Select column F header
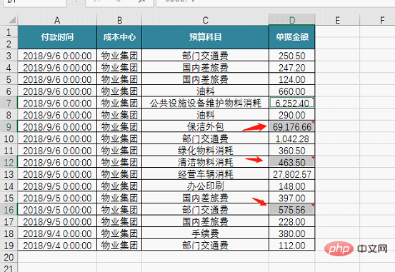This screenshot has width=395, height=272. click(x=382, y=20)
